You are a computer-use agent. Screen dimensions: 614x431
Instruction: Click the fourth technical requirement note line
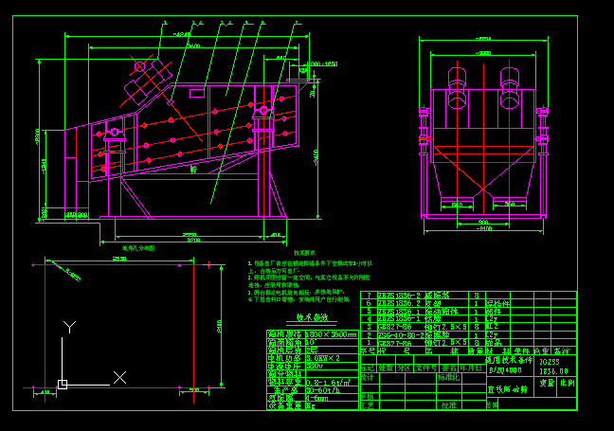[298, 299]
